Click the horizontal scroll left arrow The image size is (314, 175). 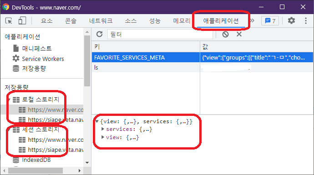click(4, 170)
